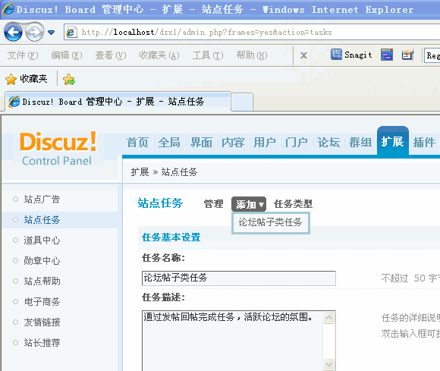Click inside the 任务描述 textarea
This screenshot has width=440, height=371.
tap(232, 341)
